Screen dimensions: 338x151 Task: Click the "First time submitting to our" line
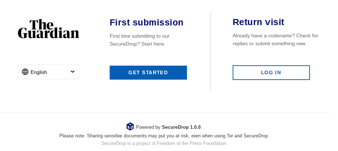pos(140,36)
